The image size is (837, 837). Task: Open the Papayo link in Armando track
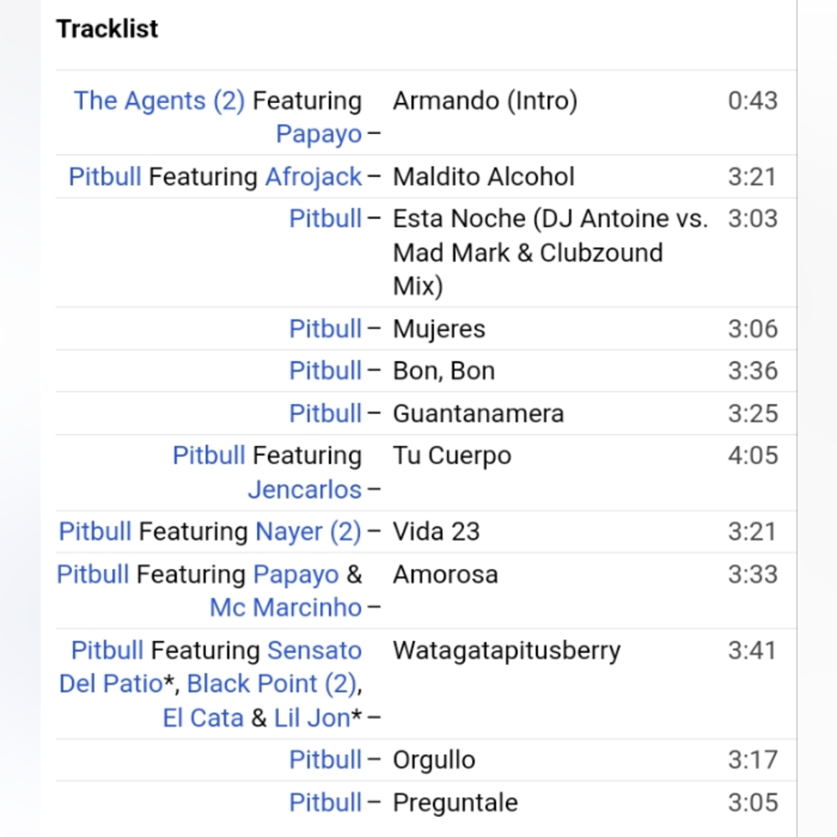point(319,134)
